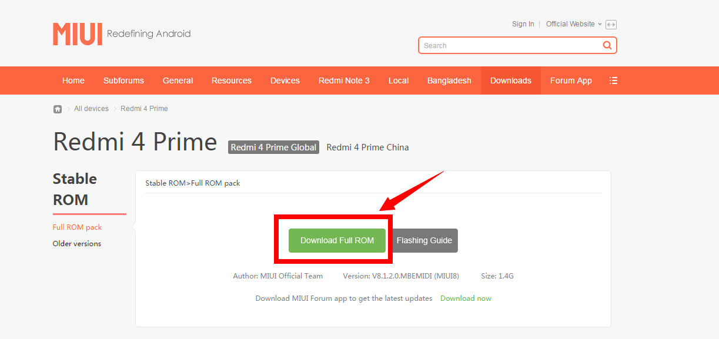Go to All devices breadcrumb
The height and width of the screenshot is (339, 719).
[91, 109]
